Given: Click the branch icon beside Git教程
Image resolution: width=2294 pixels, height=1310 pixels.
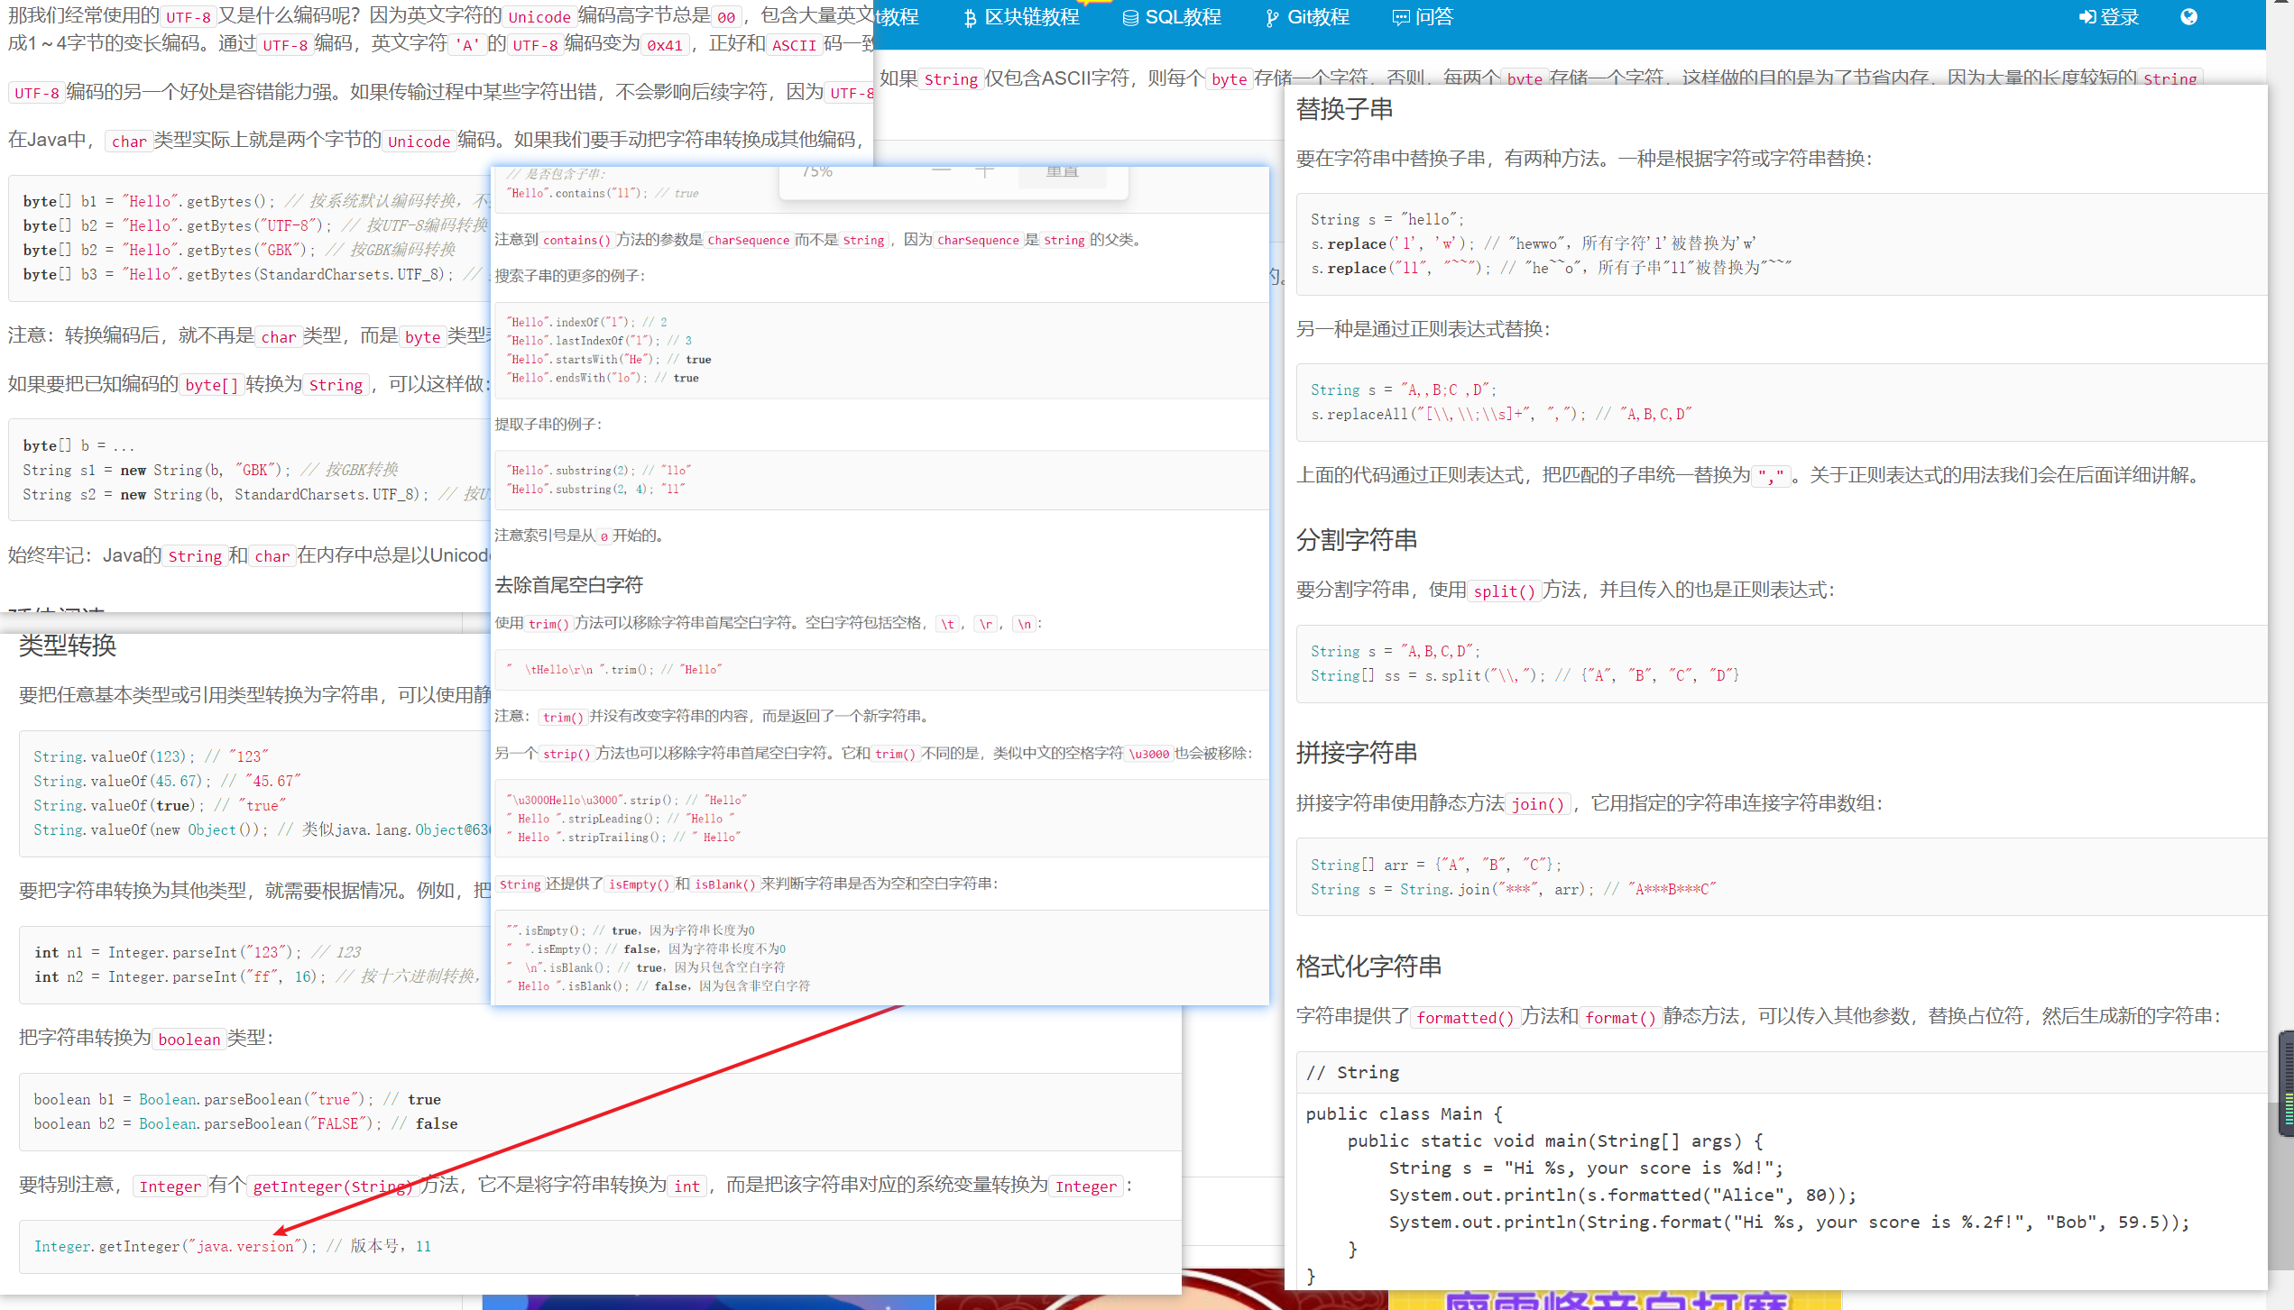Looking at the screenshot, I should [1272, 18].
